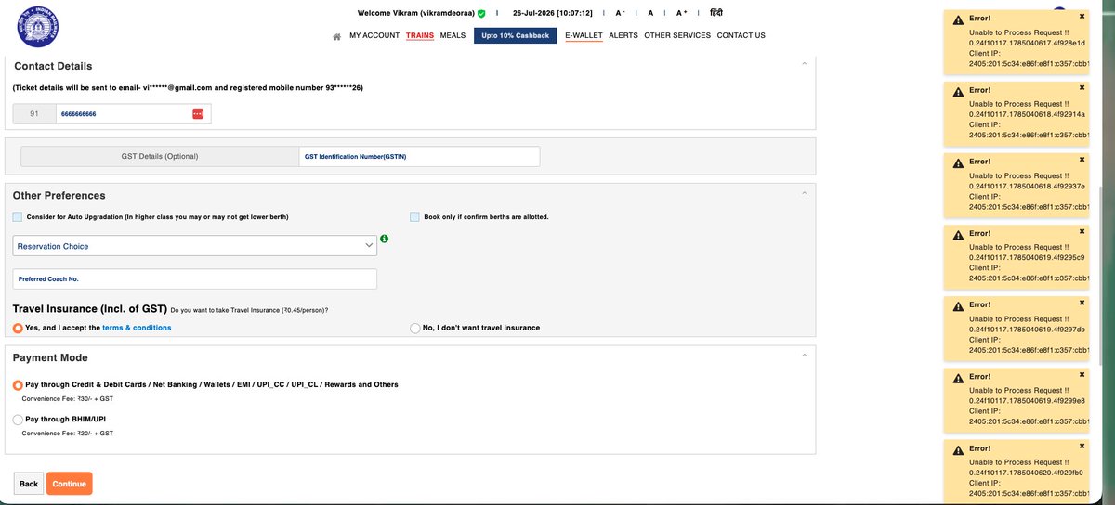Viewport: 1115px width, 505px height.
Task: Click the red icon inside mobile number field
Action: (x=198, y=113)
